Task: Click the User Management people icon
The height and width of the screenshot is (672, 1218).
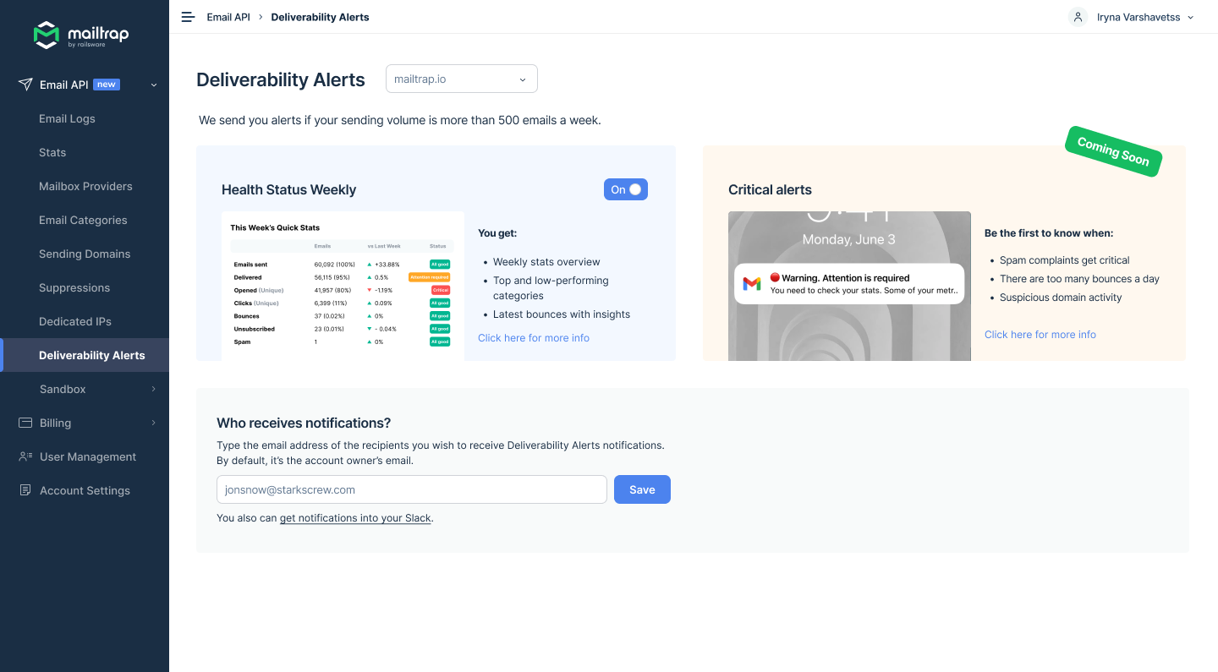Action: tap(25, 456)
